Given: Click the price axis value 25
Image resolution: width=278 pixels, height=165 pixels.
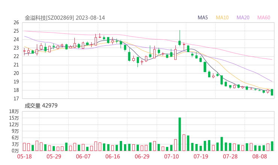Looking at the screenshot, I should [x=16, y=31].
